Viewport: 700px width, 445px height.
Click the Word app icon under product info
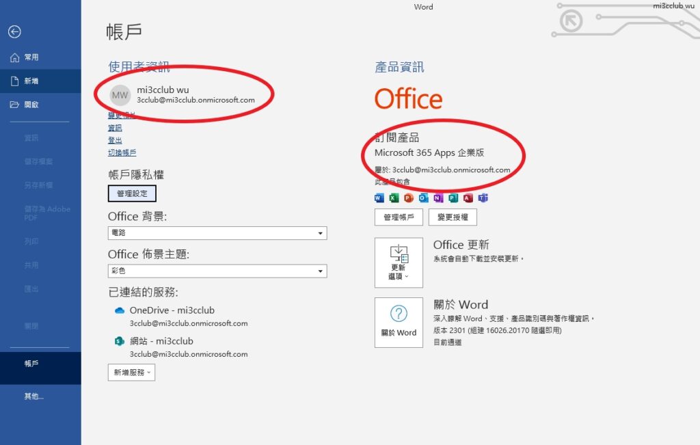[x=379, y=198]
